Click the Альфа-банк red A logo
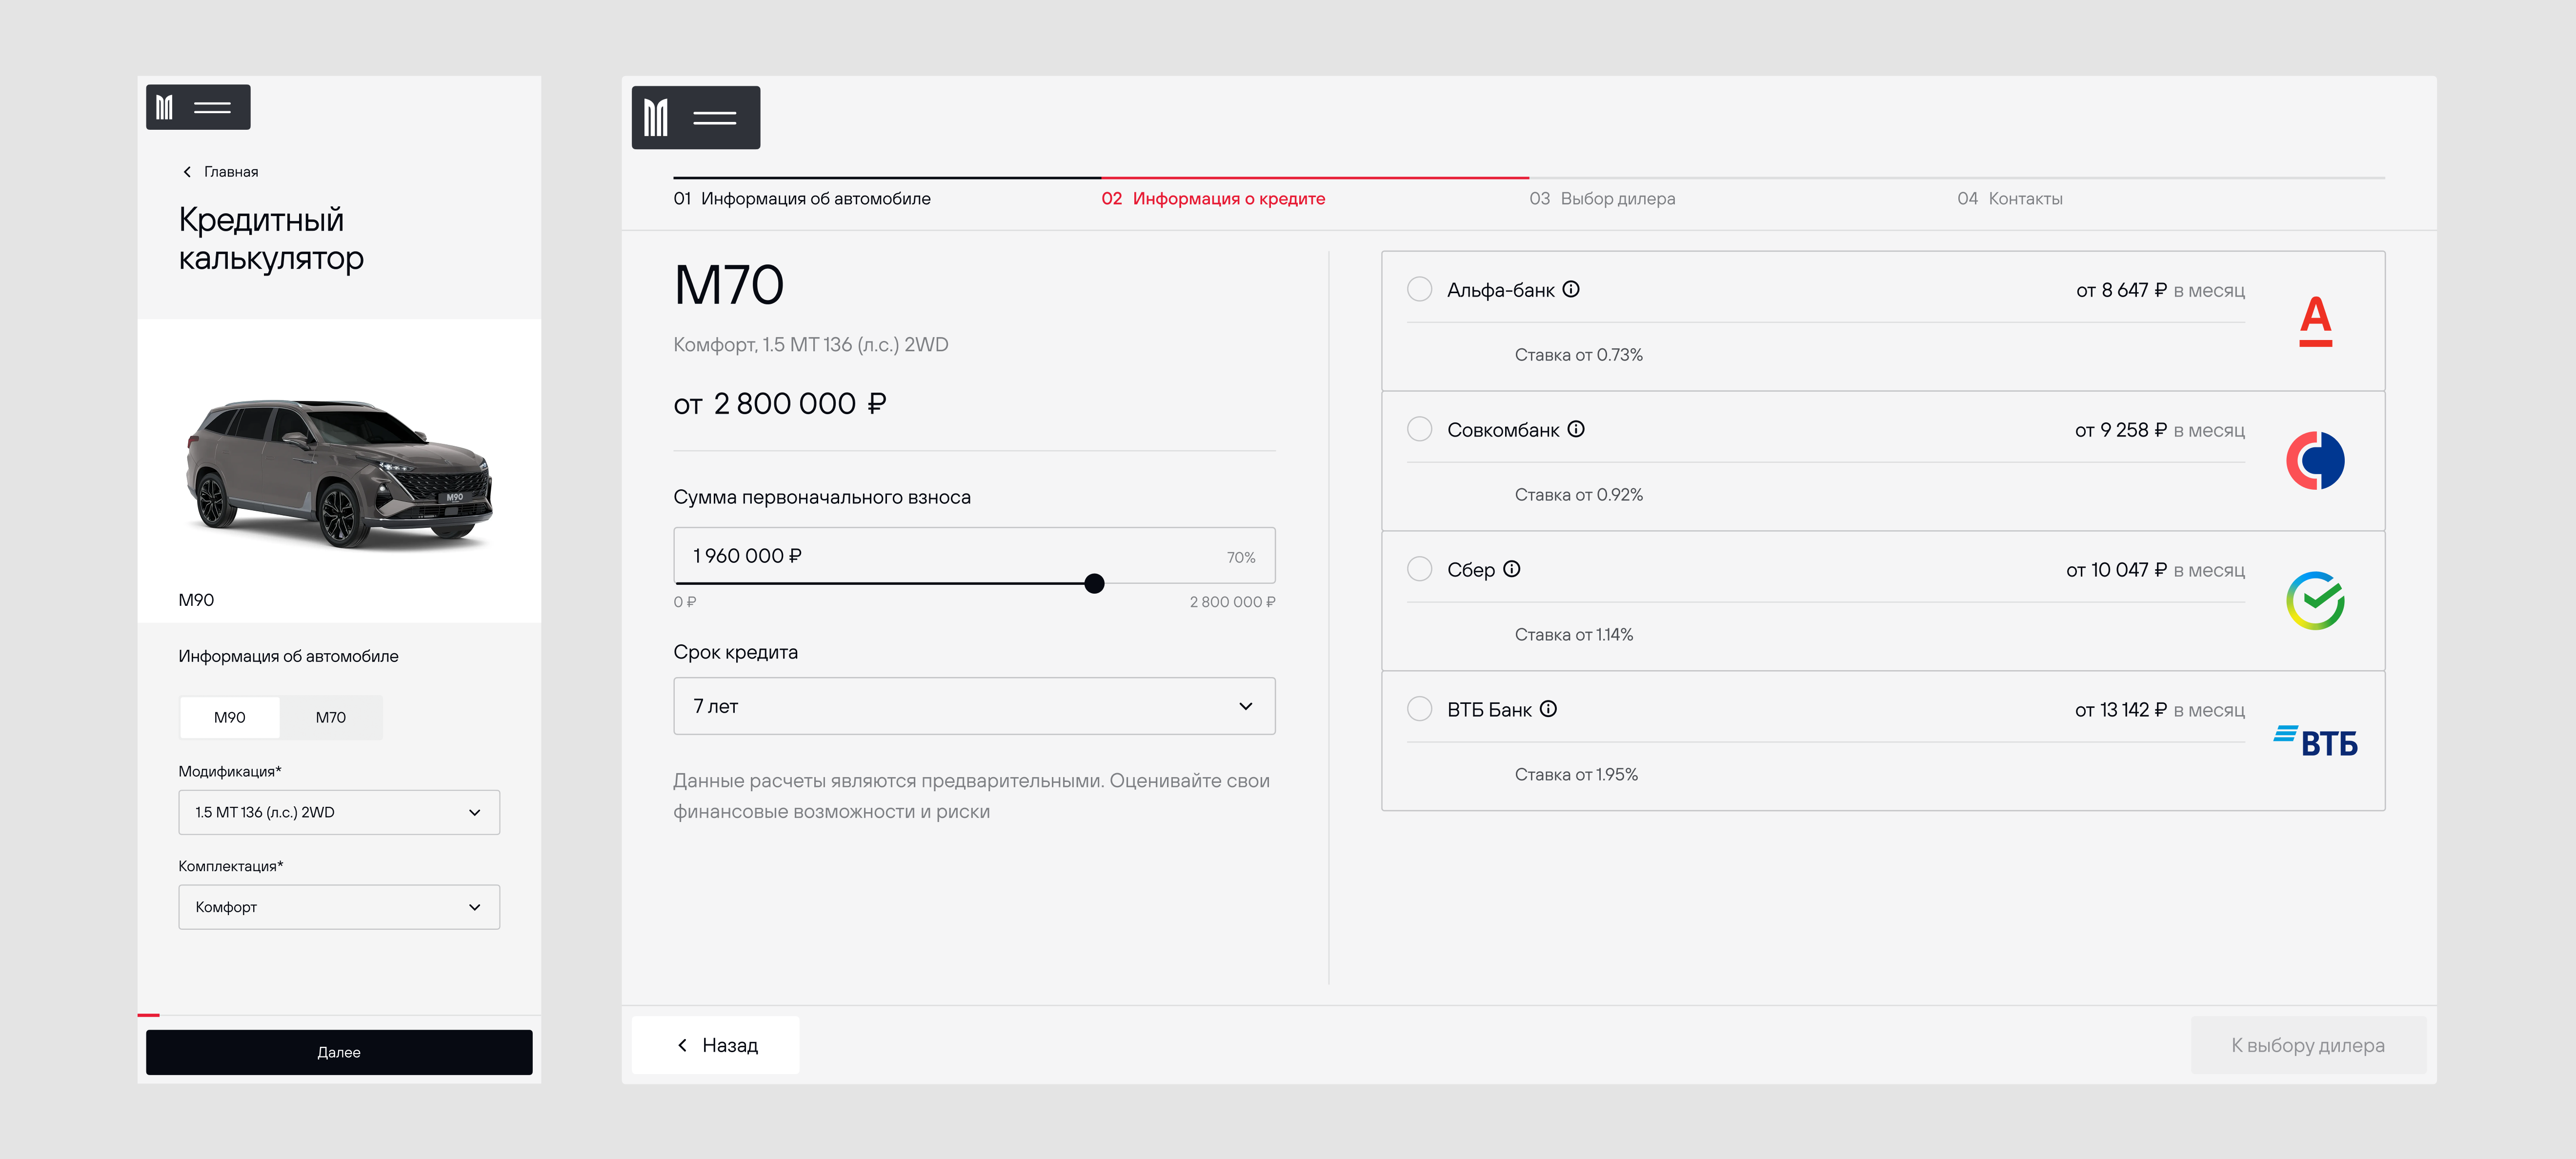 tap(2315, 321)
